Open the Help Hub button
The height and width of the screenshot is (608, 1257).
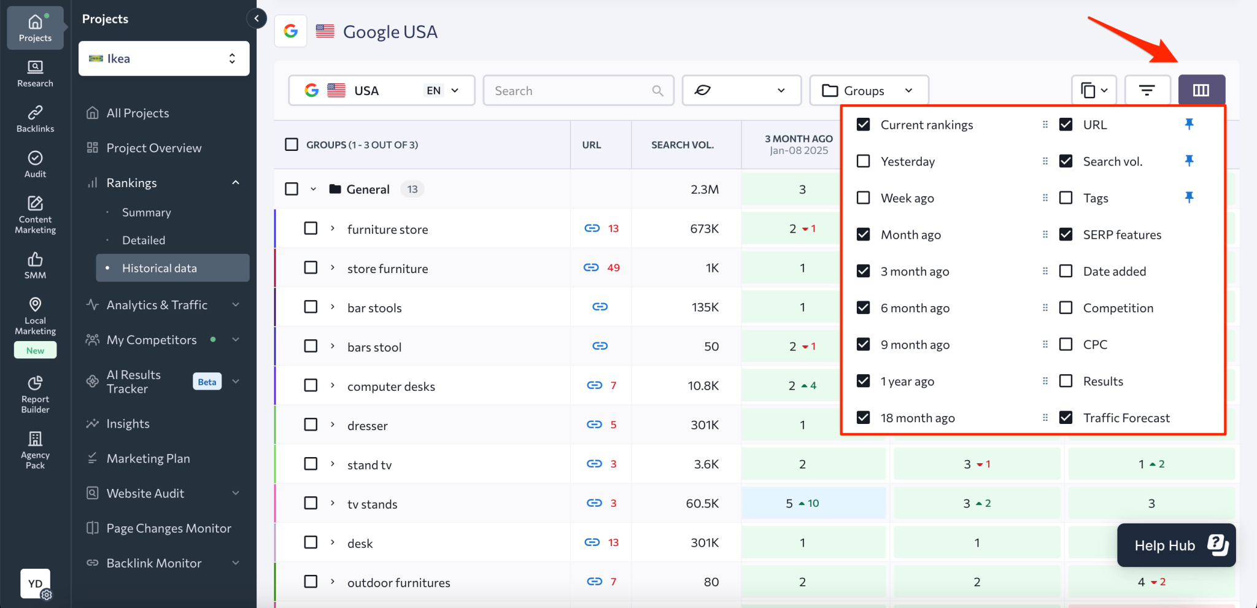(x=1176, y=545)
